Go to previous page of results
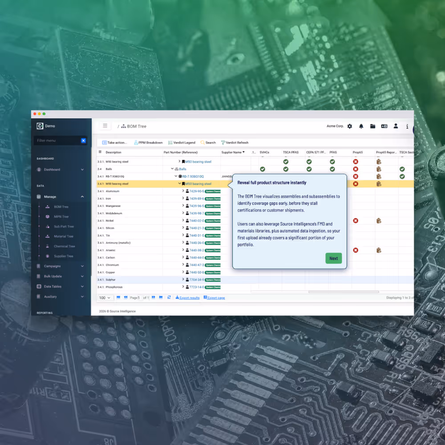 coord(126,297)
